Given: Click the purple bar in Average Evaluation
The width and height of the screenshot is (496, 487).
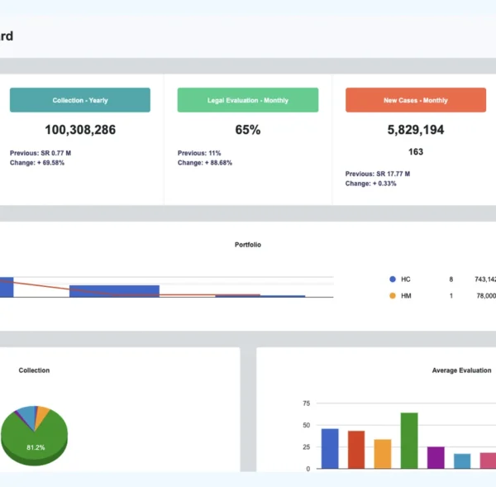Looking at the screenshot, I should [x=436, y=457].
